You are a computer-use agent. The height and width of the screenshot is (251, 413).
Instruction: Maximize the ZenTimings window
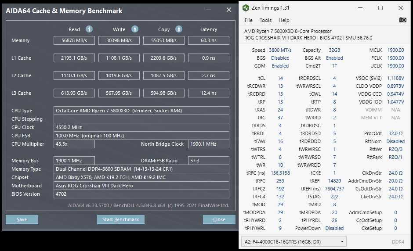[x=380, y=8]
